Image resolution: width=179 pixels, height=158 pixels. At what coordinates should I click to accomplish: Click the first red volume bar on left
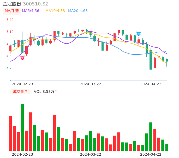(10, 133)
